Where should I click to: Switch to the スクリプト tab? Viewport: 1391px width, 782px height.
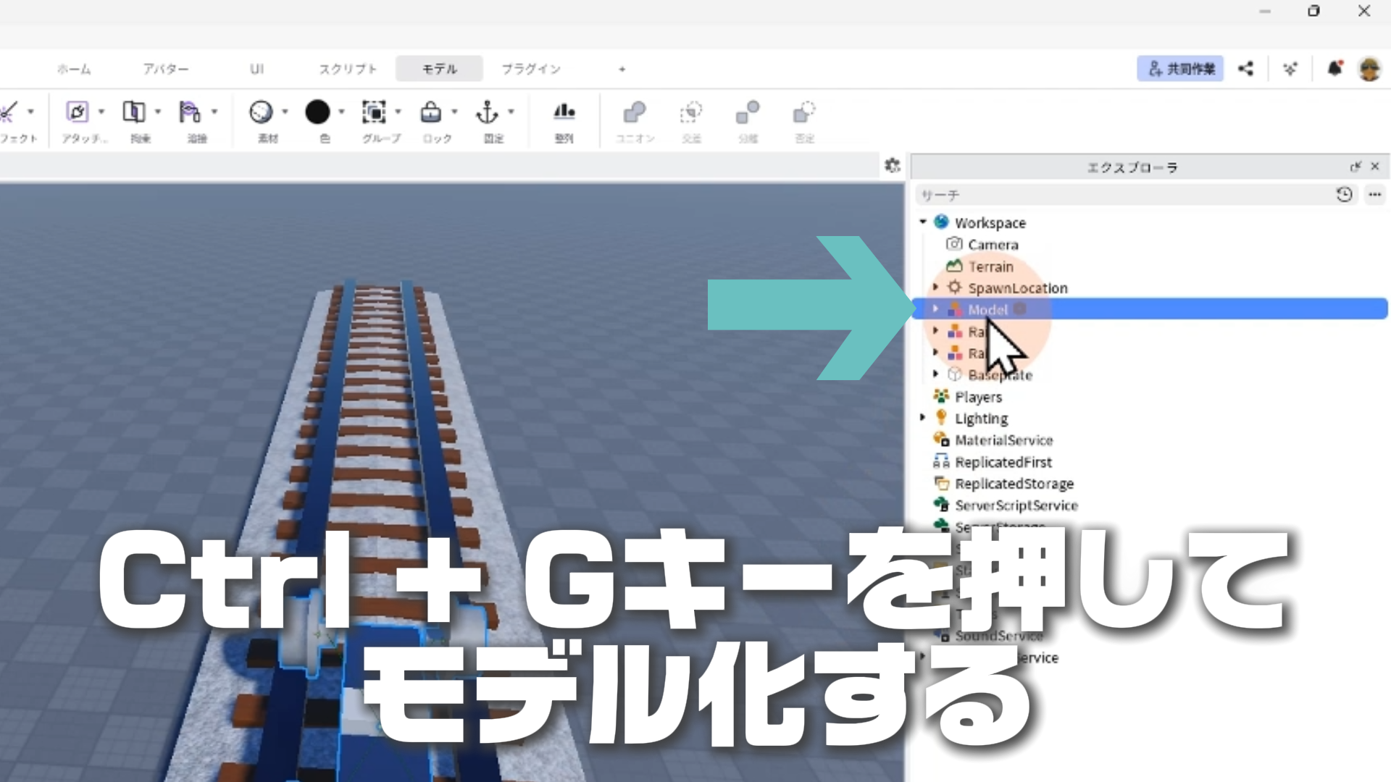click(348, 69)
